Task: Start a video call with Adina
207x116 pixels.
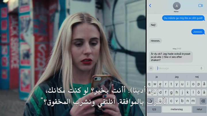Action: (x=200, y=5)
